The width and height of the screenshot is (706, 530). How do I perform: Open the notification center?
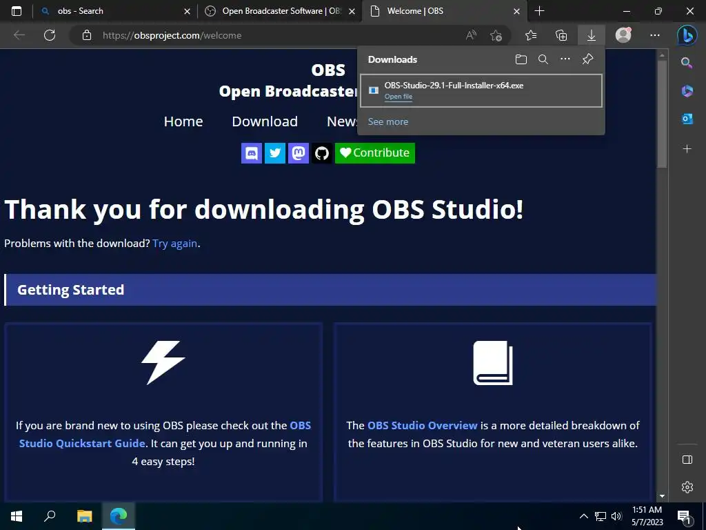click(x=685, y=516)
